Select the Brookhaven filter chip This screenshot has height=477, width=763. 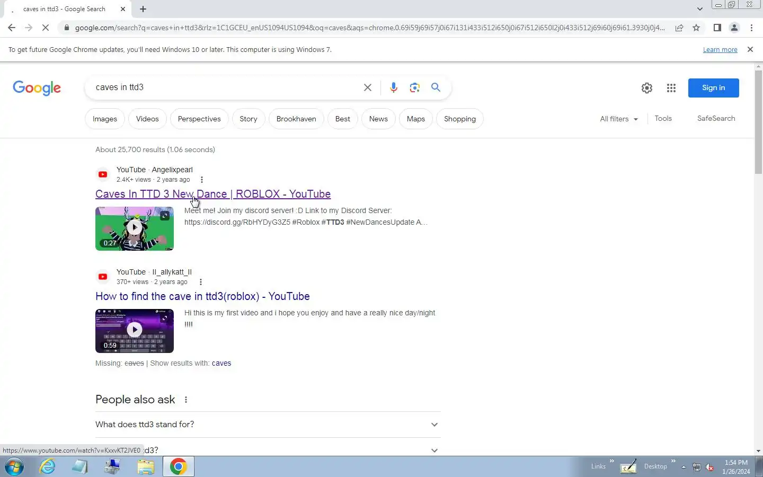[x=296, y=119]
